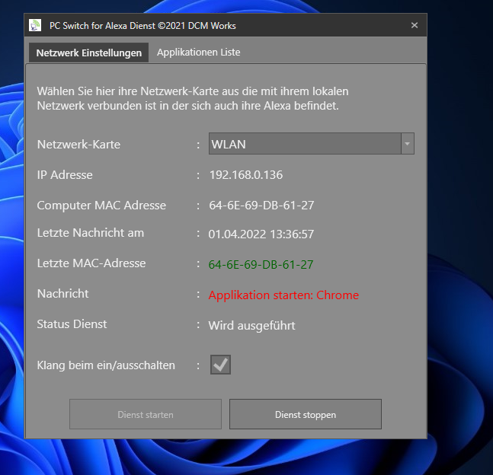Click the IP address value 192.168.0.136

click(245, 175)
